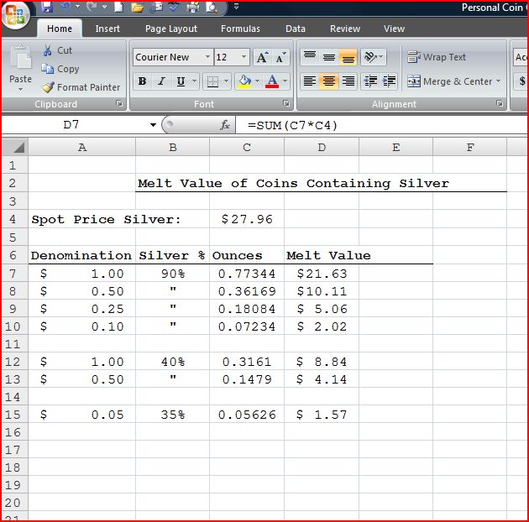Toggle Bold formatting
Image resolution: width=529 pixels, height=522 pixels.
(142, 81)
